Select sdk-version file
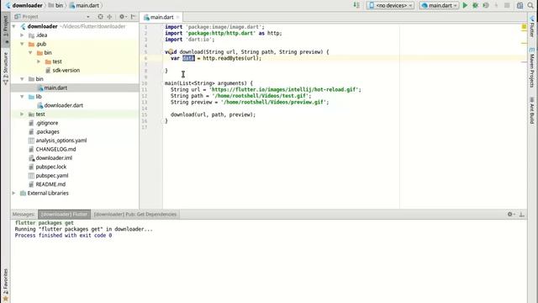Viewport: 538px width, 303px height. coord(66,70)
